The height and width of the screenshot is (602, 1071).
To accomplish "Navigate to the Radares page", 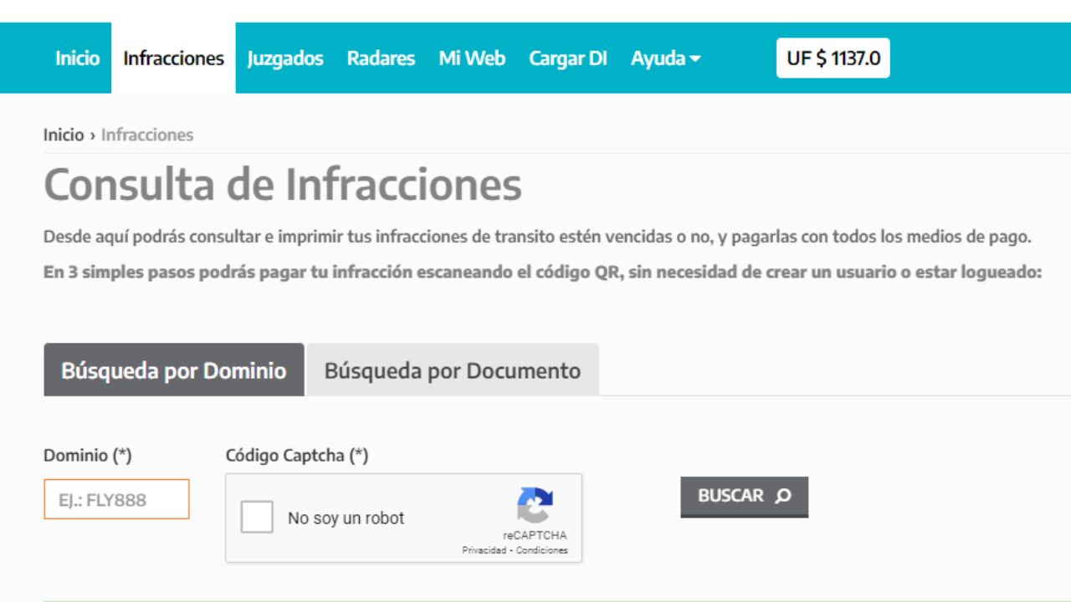I will coord(381,59).
